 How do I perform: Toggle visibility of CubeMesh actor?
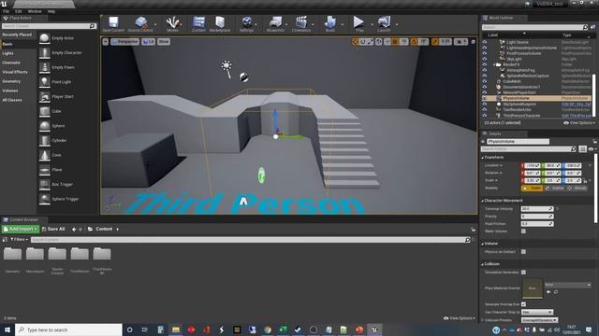(485, 81)
